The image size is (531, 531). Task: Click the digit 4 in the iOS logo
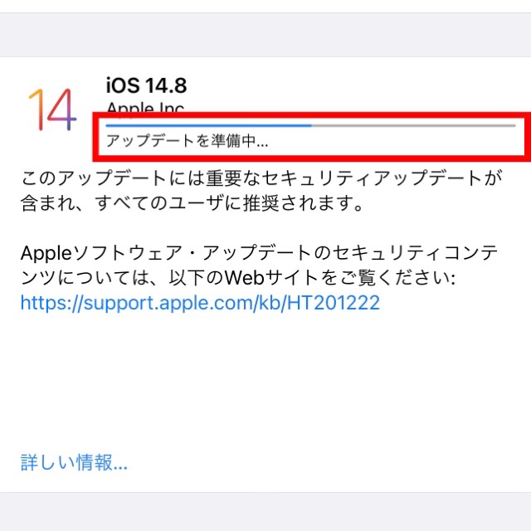point(62,110)
